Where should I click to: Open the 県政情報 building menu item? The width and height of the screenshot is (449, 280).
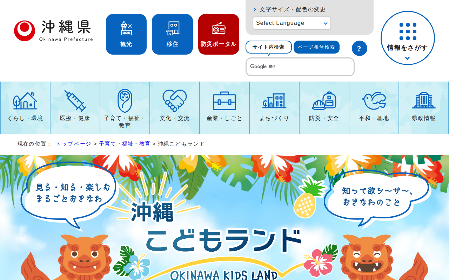[x=424, y=108]
